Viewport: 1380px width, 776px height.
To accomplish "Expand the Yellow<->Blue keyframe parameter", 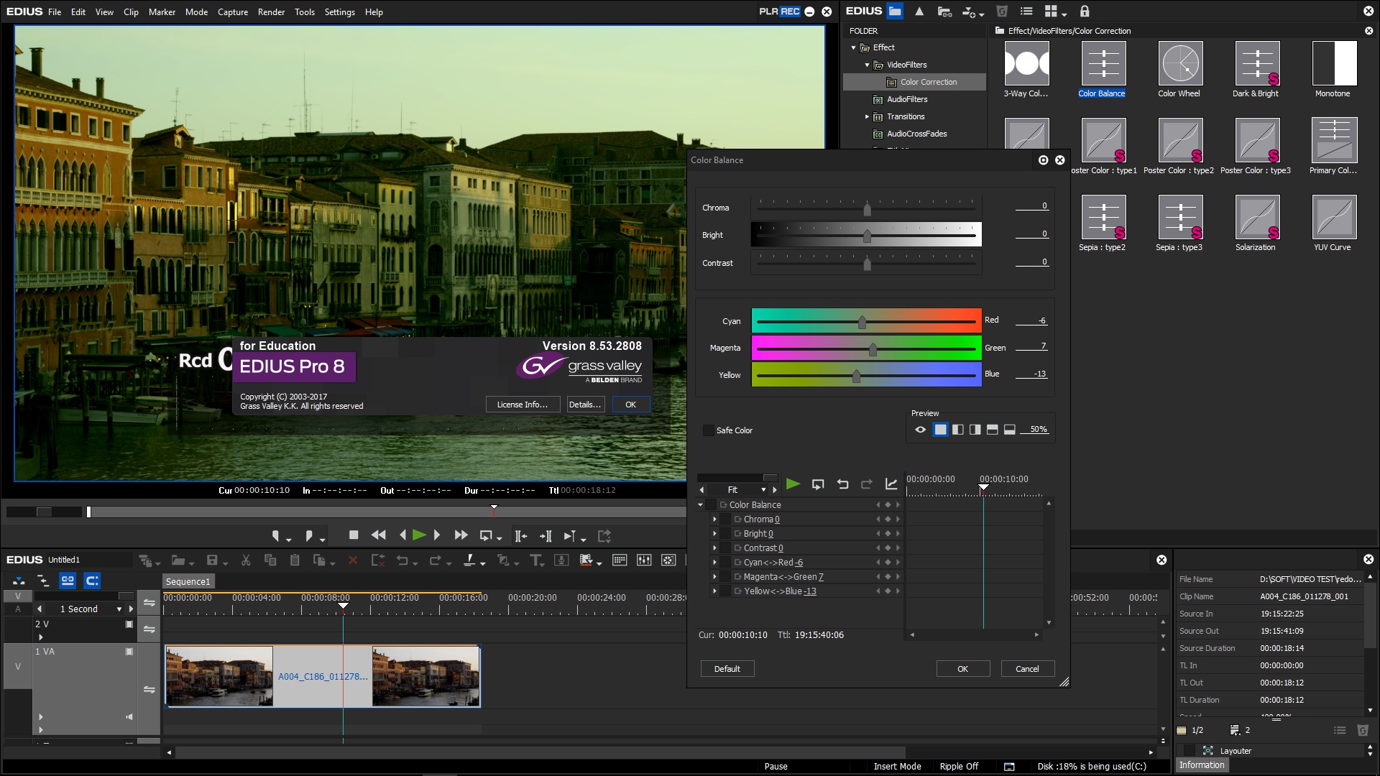I will click(714, 591).
